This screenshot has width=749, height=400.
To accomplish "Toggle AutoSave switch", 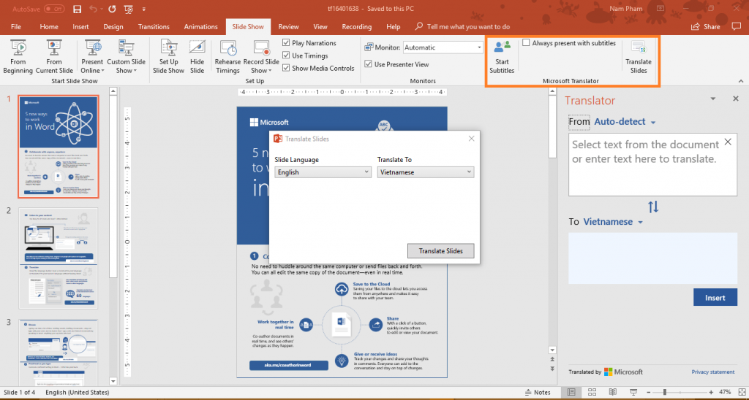I will (x=54, y=9).
